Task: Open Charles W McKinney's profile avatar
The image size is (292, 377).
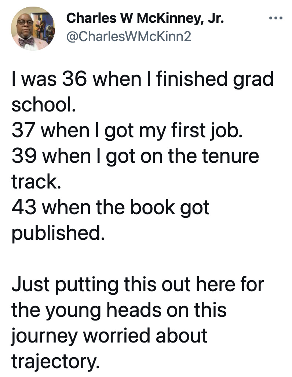Action: point(33,29)
